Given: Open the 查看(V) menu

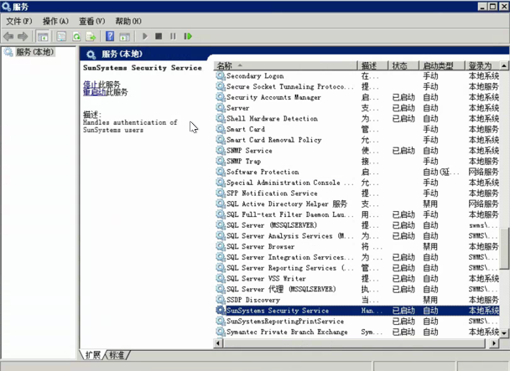Looking at the screenshot, I should 92,21.
